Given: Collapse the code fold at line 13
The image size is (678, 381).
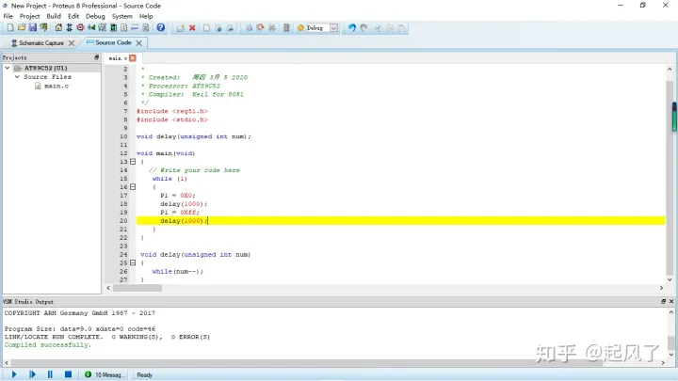Looking at the screenshot, I should [133, 162].
